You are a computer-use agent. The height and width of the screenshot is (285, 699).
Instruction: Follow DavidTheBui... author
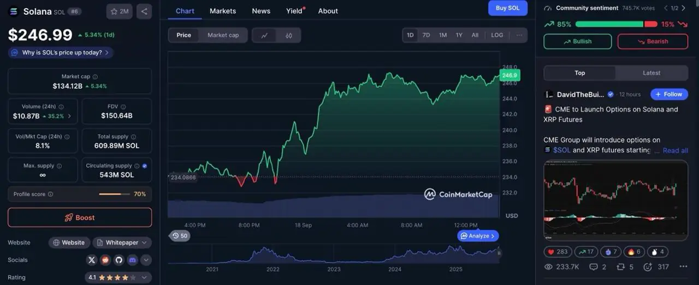coord(669,94)
